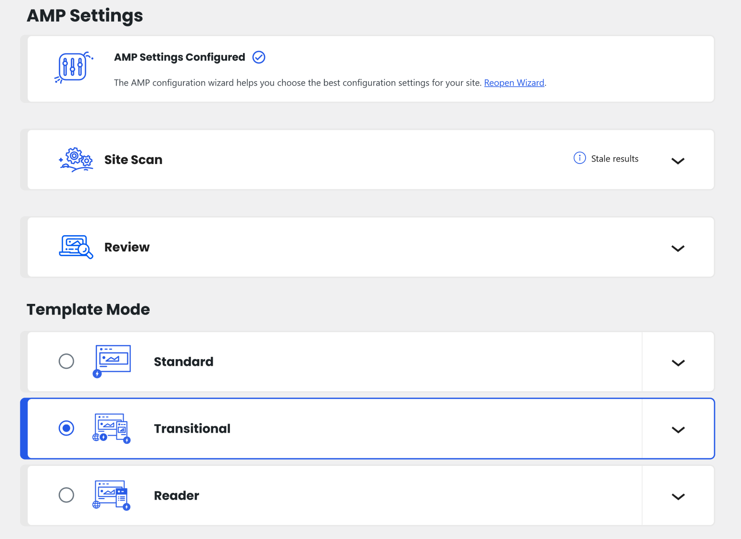Select the Reader template mode radio button
741x539 pixels.
66,495
